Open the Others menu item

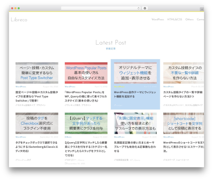click(x=190, y=20)
